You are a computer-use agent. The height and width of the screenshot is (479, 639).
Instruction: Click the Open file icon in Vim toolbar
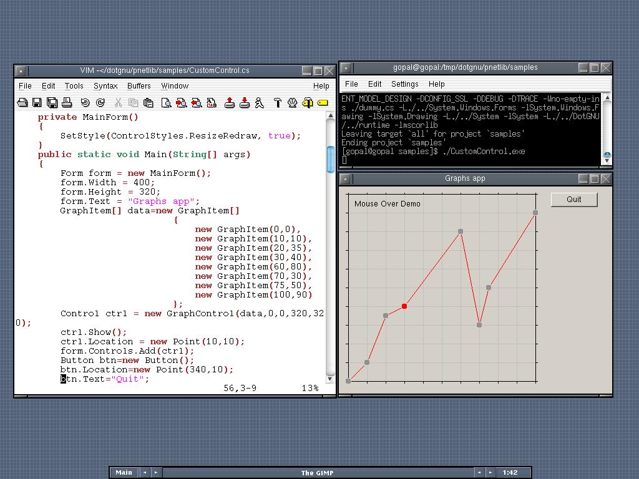pyautogui.click(x=22, y=103)
